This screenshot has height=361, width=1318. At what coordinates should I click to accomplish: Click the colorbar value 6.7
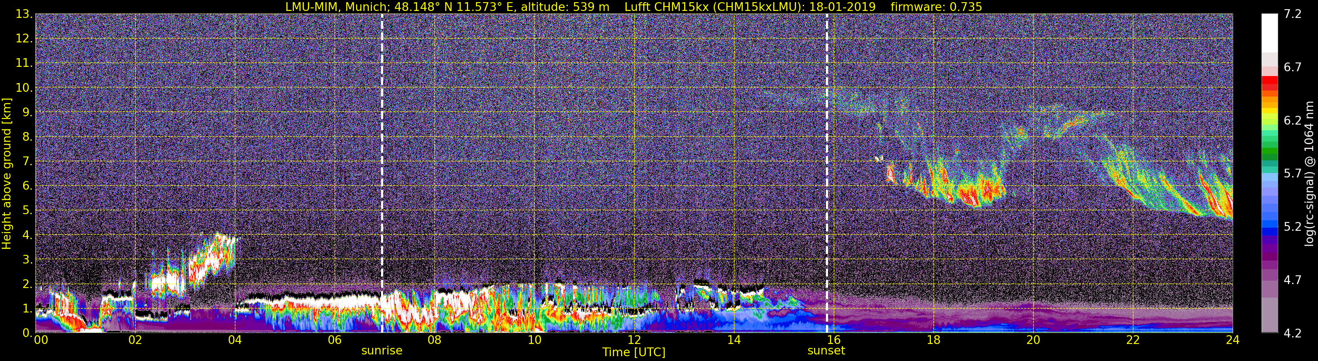[x=1293, y=67]
